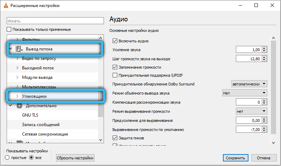This screenshot has width=281, height=166.
Task: Select Запись сообщений tree item
Action: 41,125
